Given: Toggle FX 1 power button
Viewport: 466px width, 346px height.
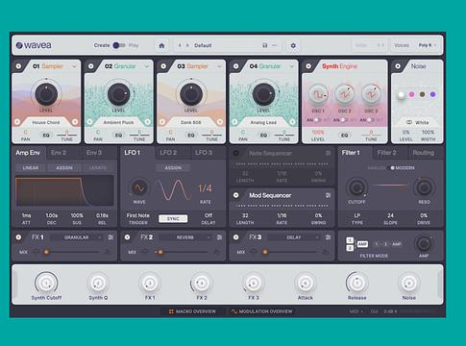Looking at the screenshot, I should coord(18,237).
